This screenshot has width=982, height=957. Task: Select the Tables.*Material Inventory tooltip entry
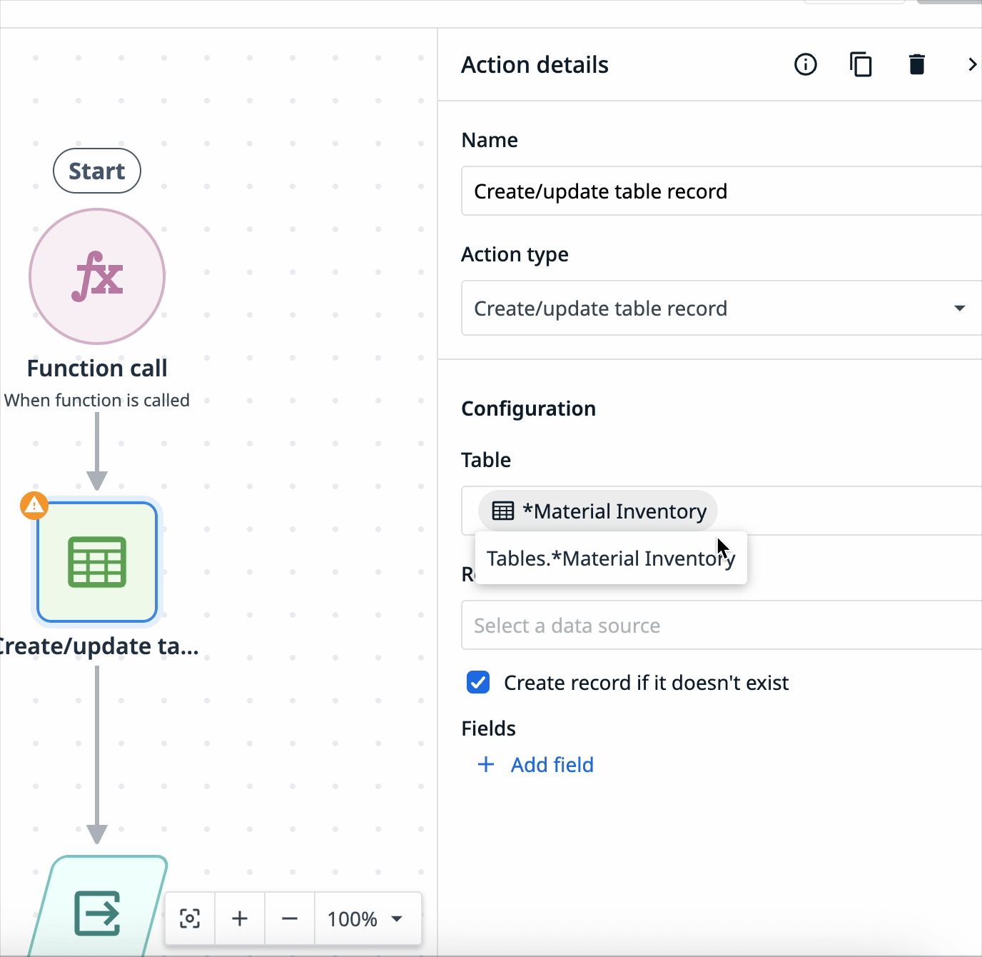click(611, 558)
